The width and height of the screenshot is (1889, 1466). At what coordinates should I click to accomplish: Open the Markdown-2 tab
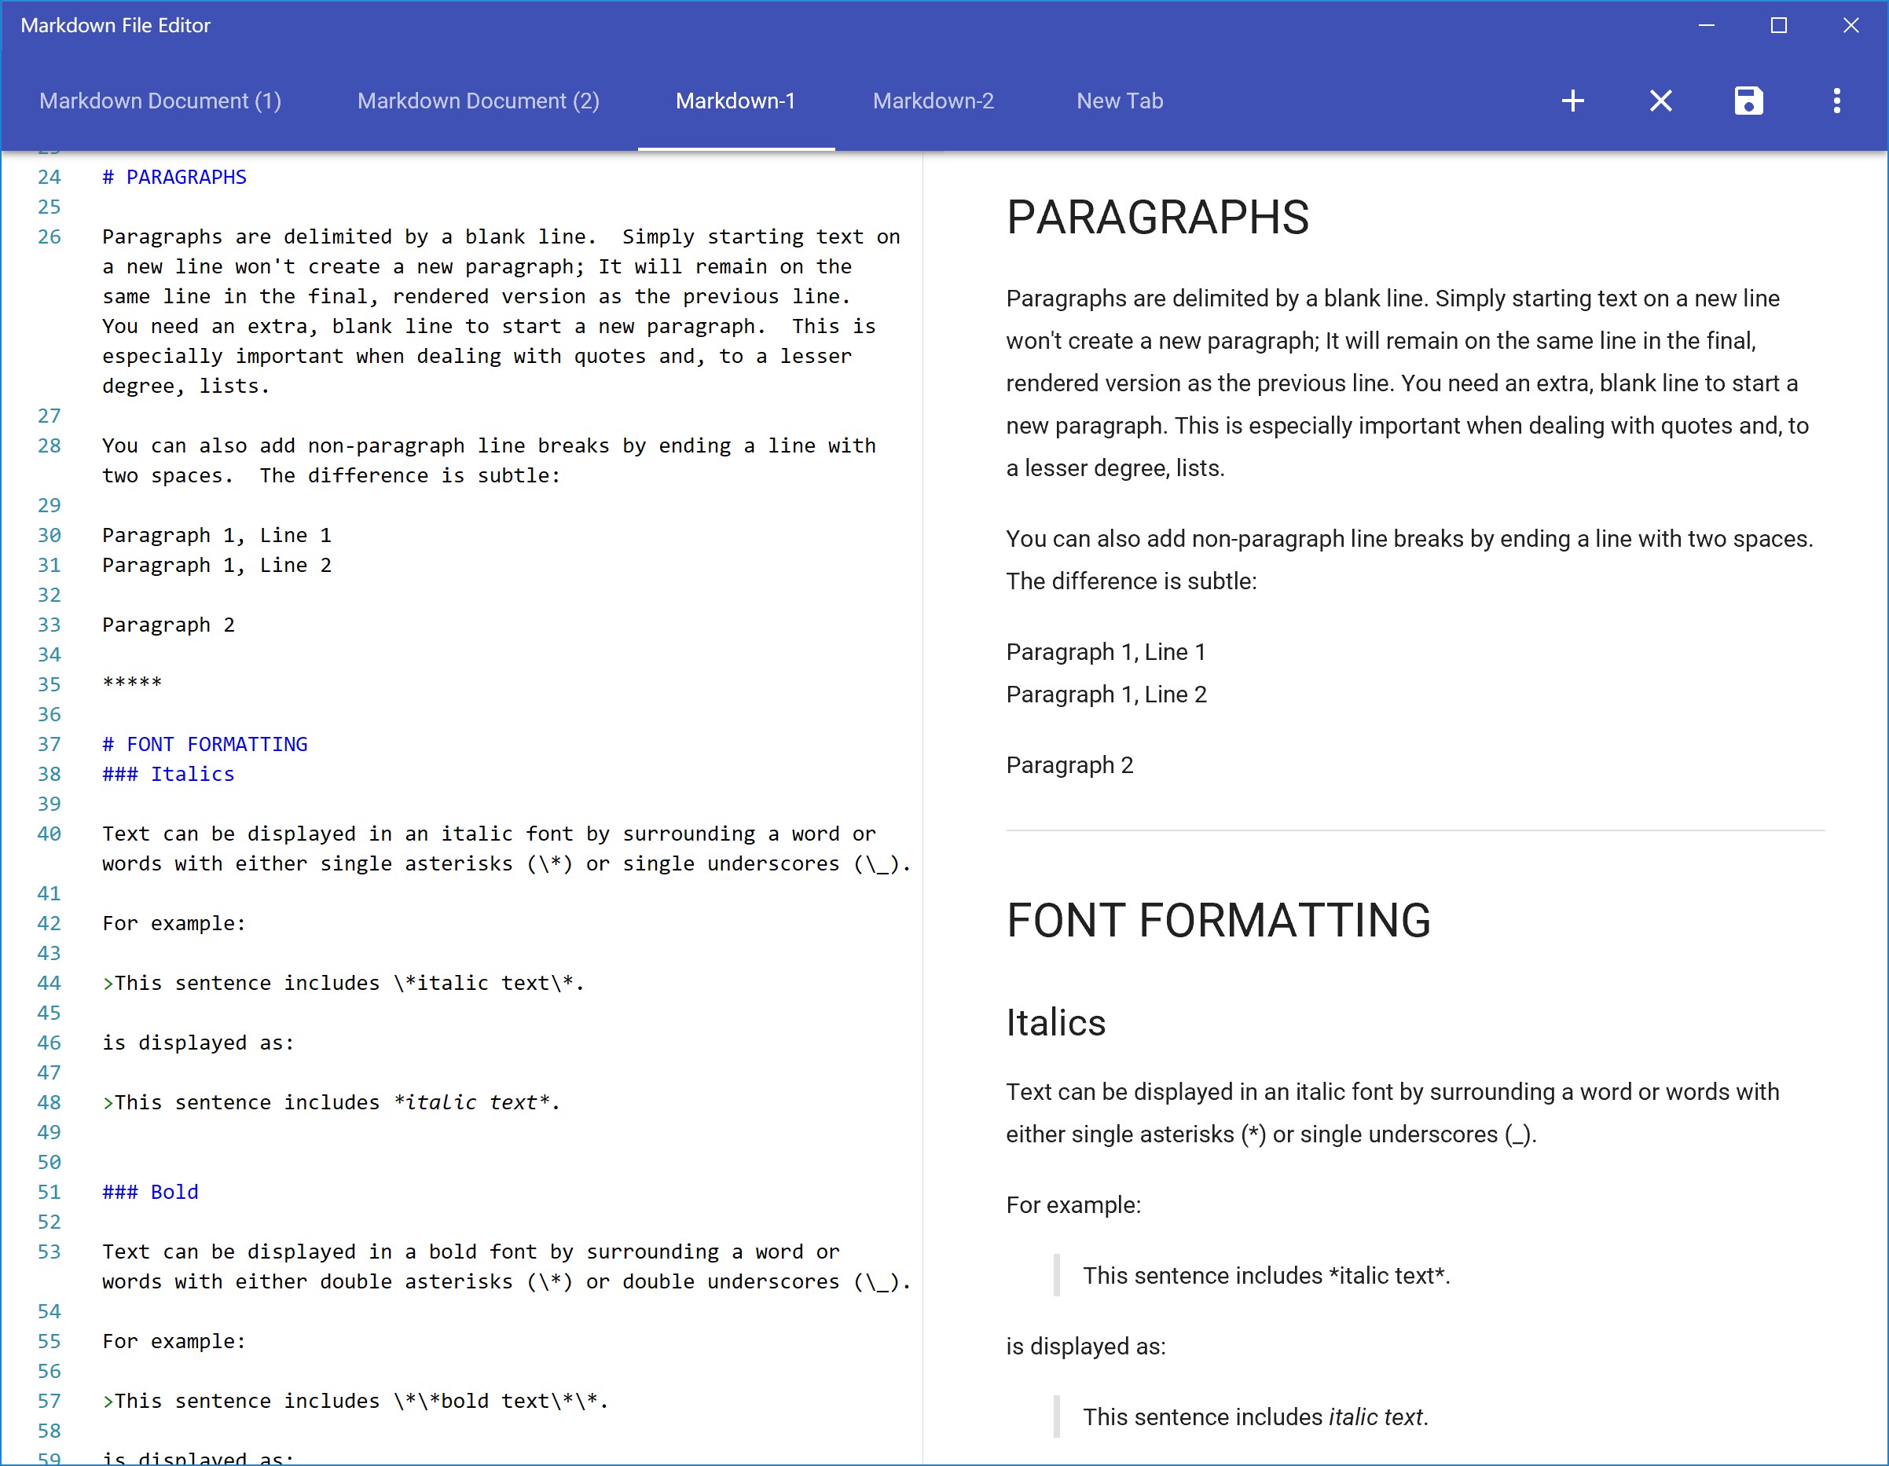click(x=933, y=101)
